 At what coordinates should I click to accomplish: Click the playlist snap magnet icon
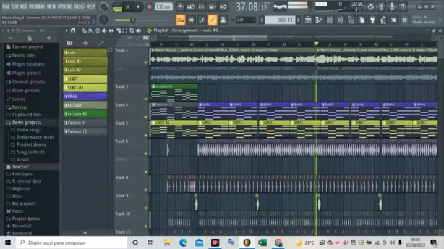coord(74,30)
